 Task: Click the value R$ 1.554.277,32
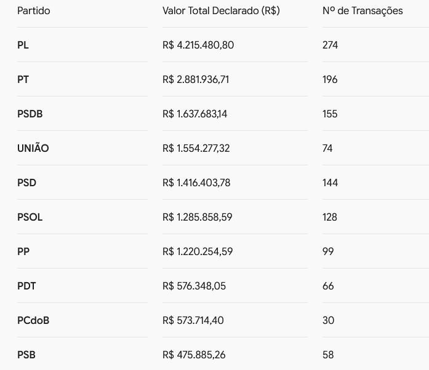[196, 148]
